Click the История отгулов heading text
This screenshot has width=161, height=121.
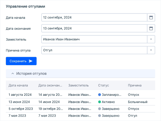coord(31,73)
